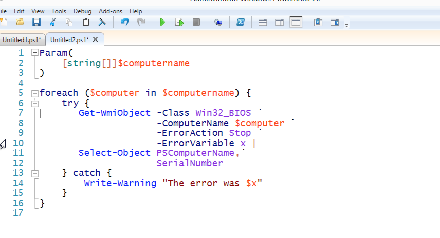The width and height of the screenshot is (440, 238).
Task: Undo the last edit
Action: pyautogui.click(x=124, y=22)
